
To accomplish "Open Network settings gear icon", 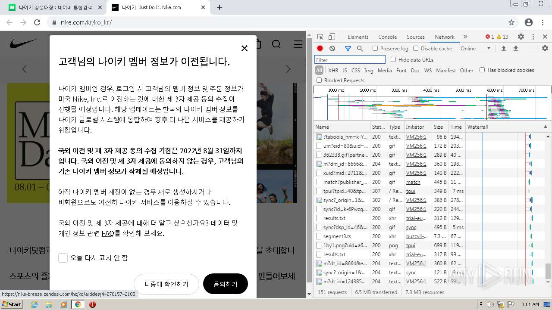I will pyautogui.click(x=545, y=48).
